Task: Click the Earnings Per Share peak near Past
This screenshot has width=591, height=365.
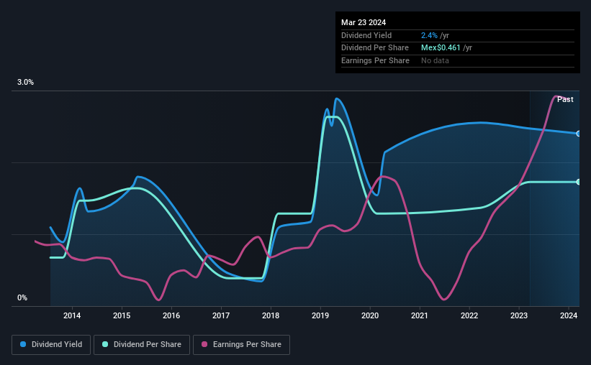Action: click(x=556, y=97)
